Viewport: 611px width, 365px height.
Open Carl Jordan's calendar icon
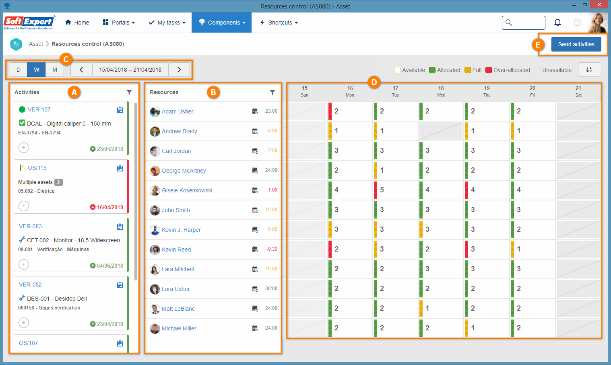coord(255,151)
